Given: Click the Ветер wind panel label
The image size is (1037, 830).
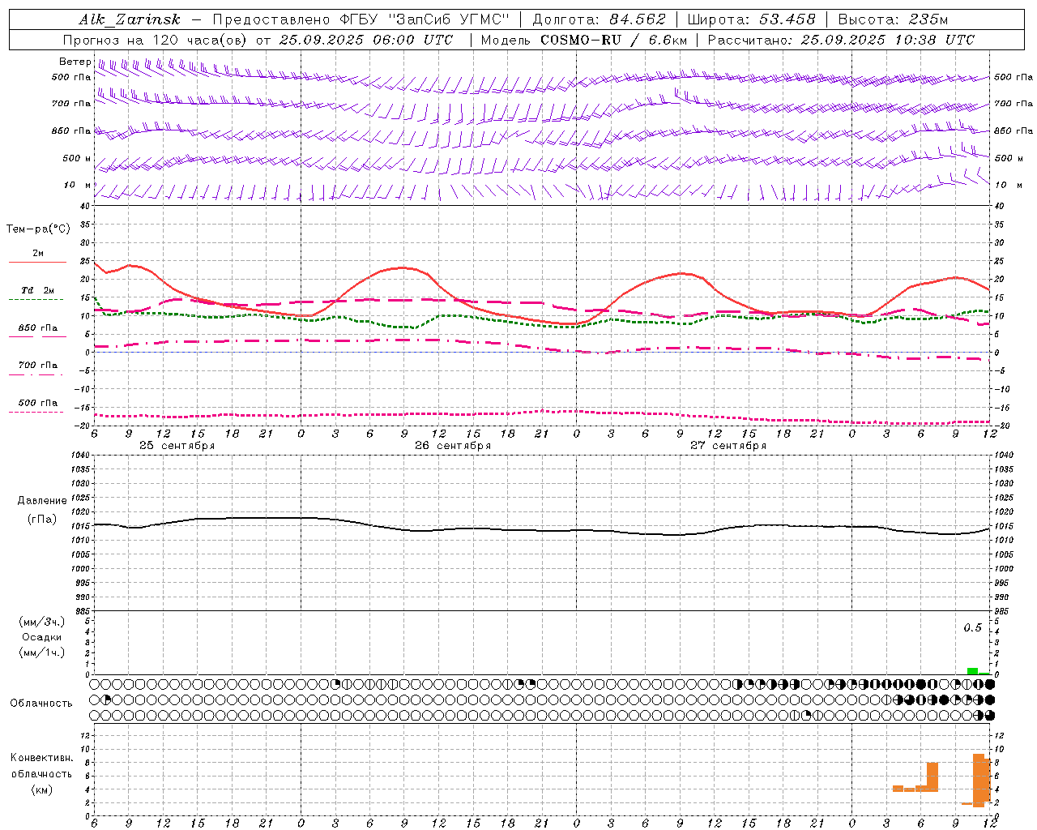Looking at the screenshot, I should point(75,62).
